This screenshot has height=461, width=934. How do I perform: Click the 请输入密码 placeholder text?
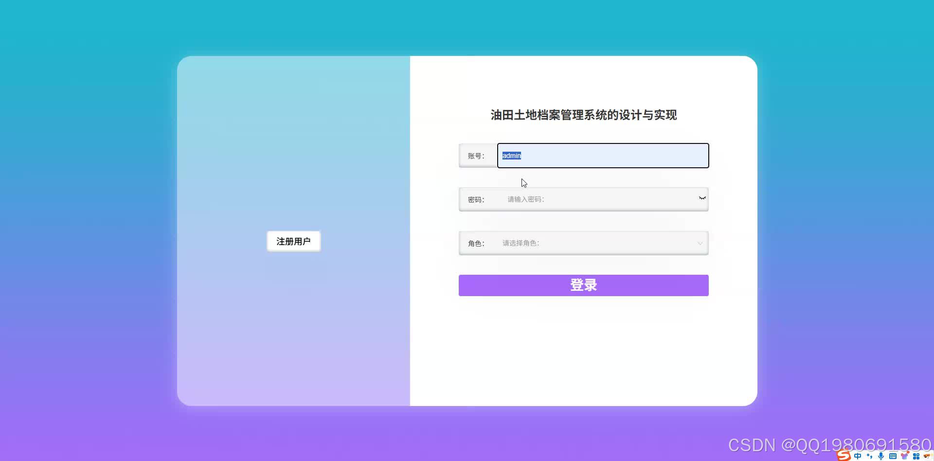(x=525, y=199)
